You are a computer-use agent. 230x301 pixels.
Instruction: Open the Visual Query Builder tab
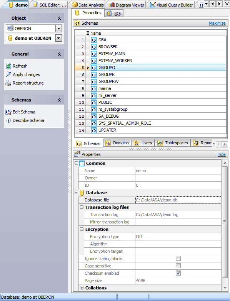[x=172, y=5]
